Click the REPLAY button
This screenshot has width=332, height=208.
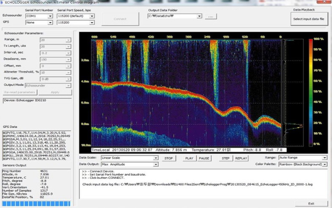(x=241, y=158)
